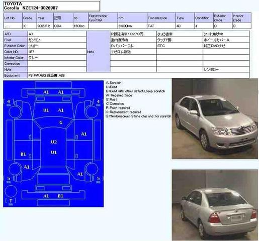
Task: Click the G:Windscreen Stone chip legend entry
Action: pos(138,116)
